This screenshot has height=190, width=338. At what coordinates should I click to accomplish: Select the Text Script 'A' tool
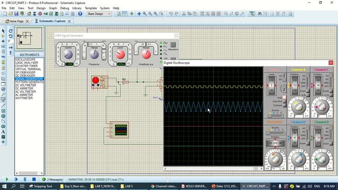coord(3,132)
